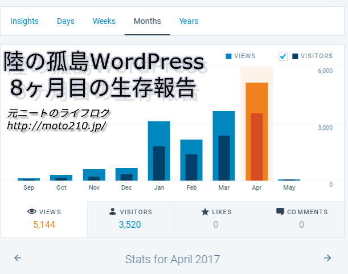This screenshot has width=348, height=274.
Task: Click the 3,000 y-axis value
Action: pyautogui.click(x=325, y=128)
